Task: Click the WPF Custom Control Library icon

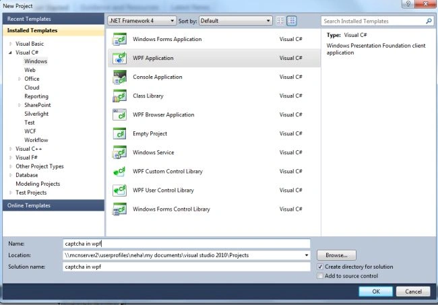Action: pos(119,171)
